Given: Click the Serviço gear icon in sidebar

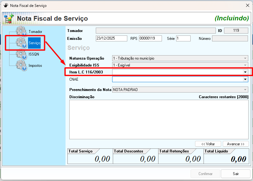Looking at the screenshot, I should pos(21,43).
